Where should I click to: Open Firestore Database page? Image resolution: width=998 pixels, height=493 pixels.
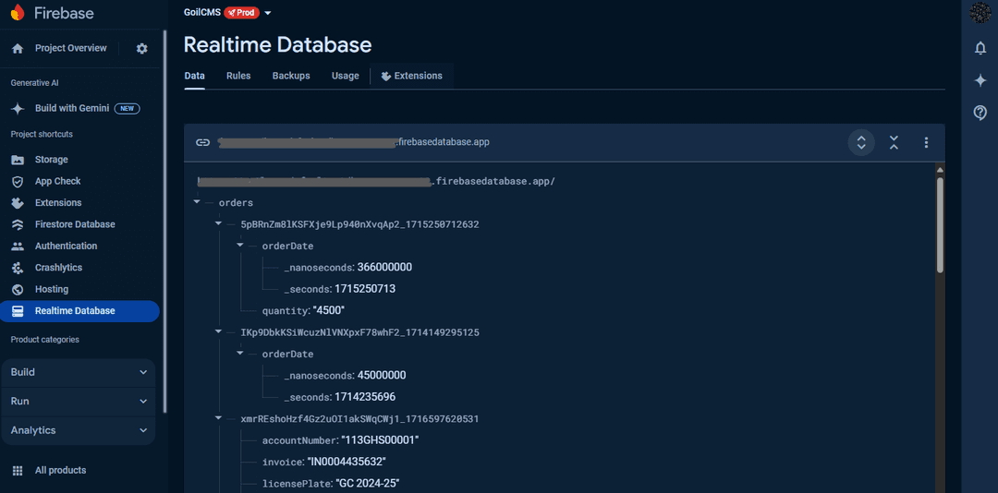pyautogui.click(x=75, y=224)
